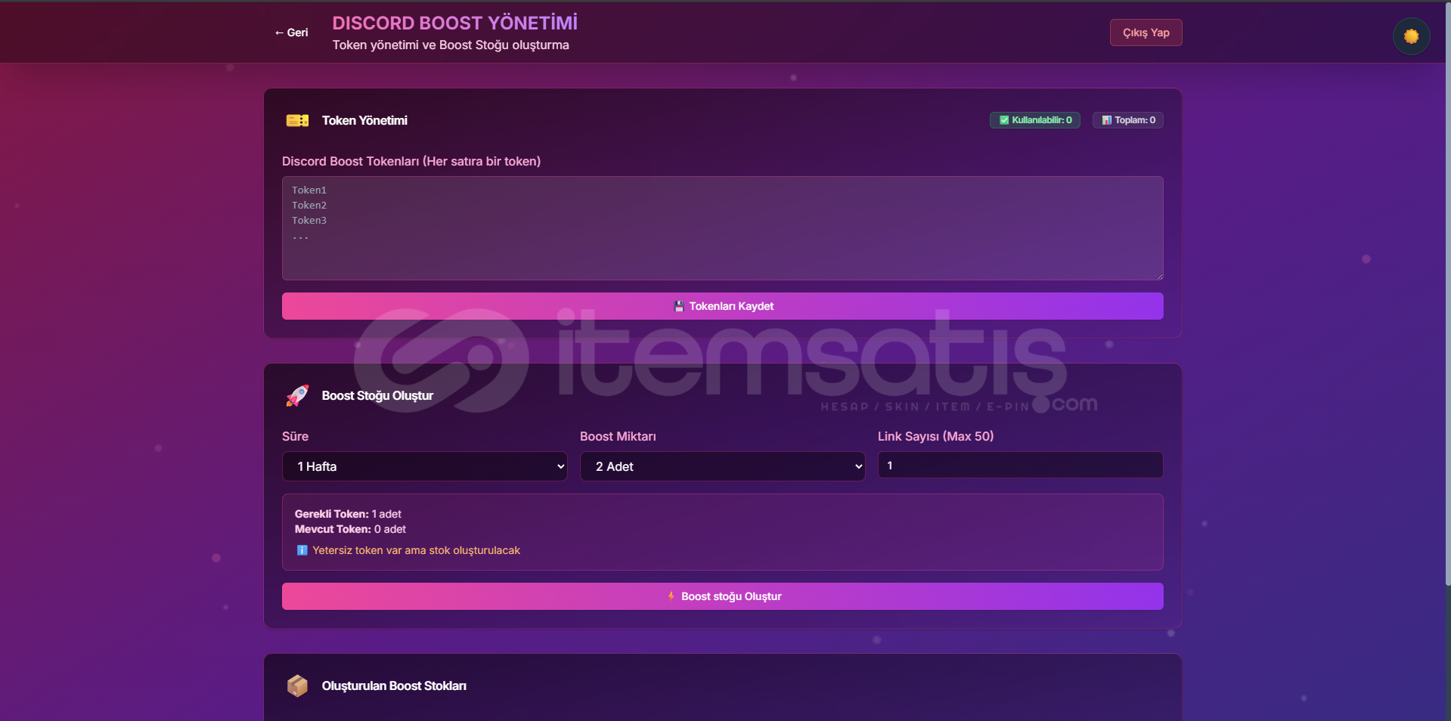Click the Boost Stoğu Oluştur section heading
The width and height of the screenshot is (1451, 721).
[x=377, y=395]
